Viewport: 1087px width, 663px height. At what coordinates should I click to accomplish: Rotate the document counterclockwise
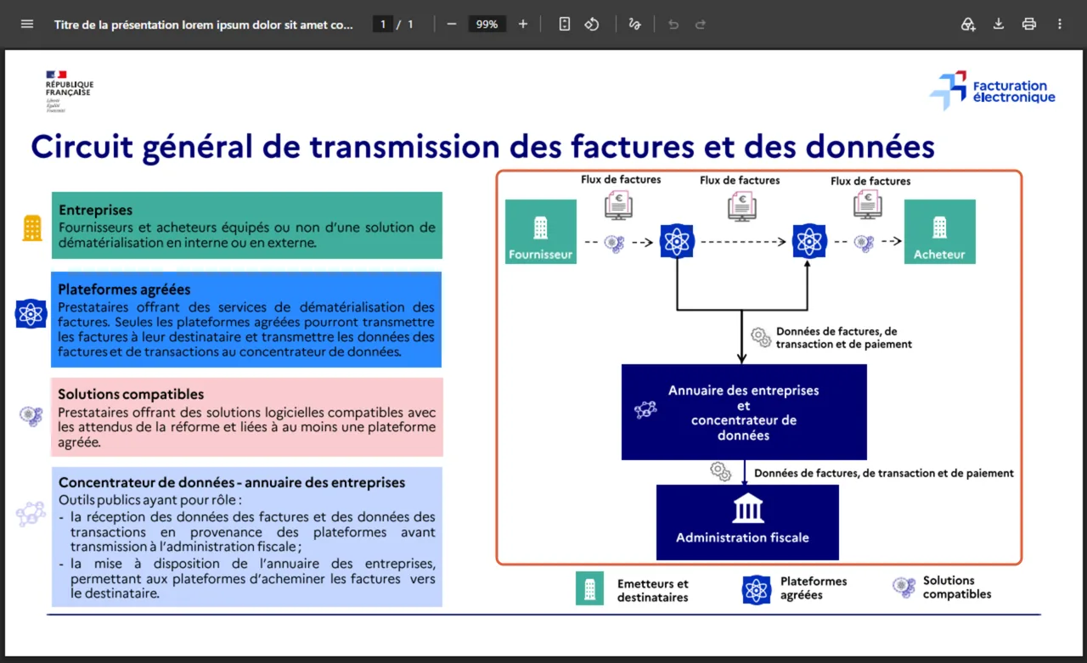click(x=592, y=24)
